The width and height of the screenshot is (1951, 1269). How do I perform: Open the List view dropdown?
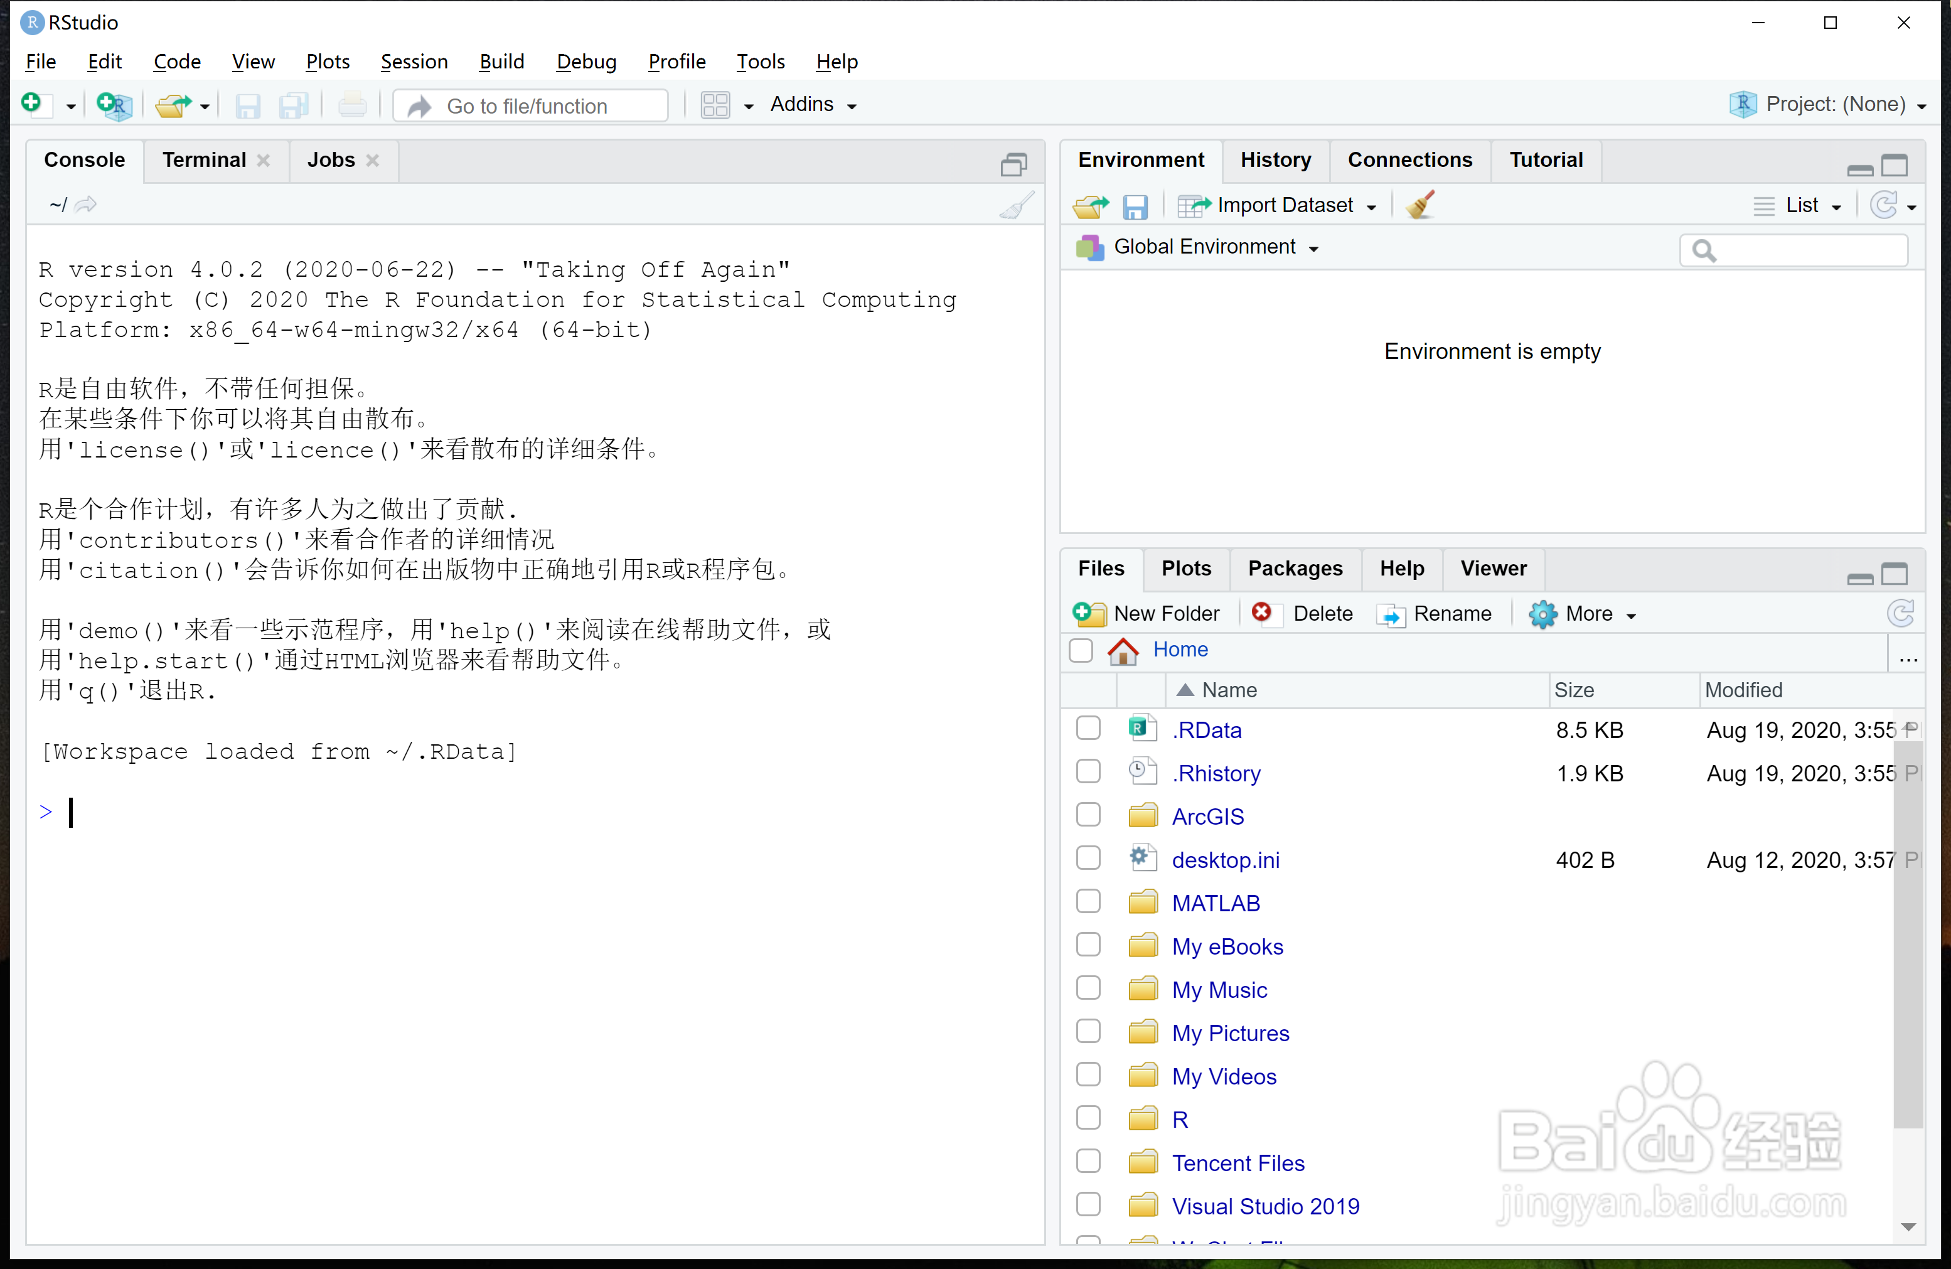[x=1798, y=206]
